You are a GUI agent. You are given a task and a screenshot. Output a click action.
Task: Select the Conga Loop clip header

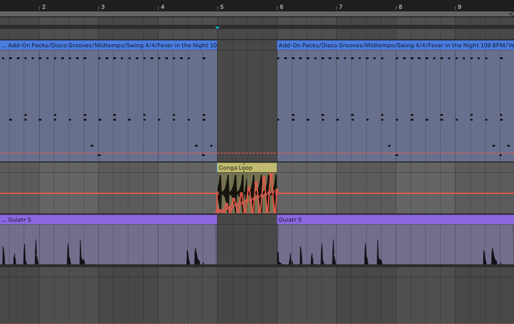(247, 167)
